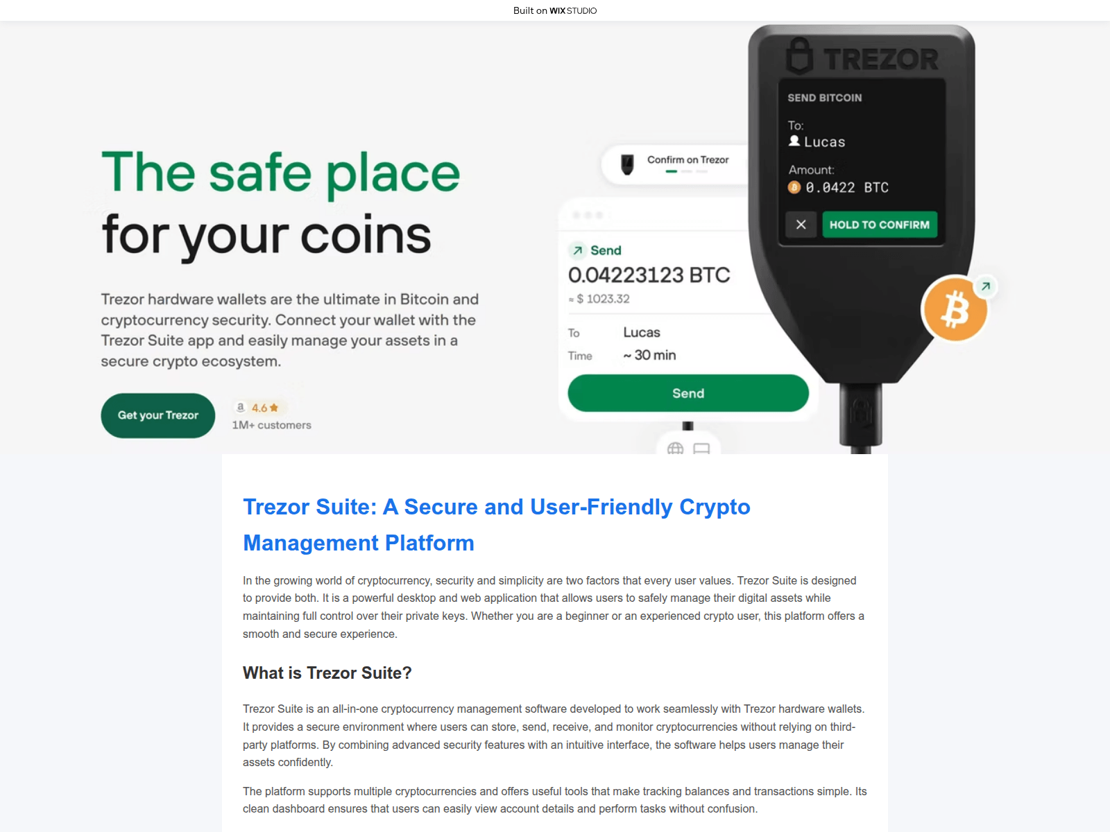This screenshot has height=832, width=1110.
Task: Click the What is Trezor Suite? heading
Action: (x=327, y=673)
